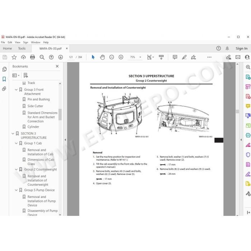Collapse the right tools pane arrow
Screen dimensions: 251x251
(x=241, y=140)
